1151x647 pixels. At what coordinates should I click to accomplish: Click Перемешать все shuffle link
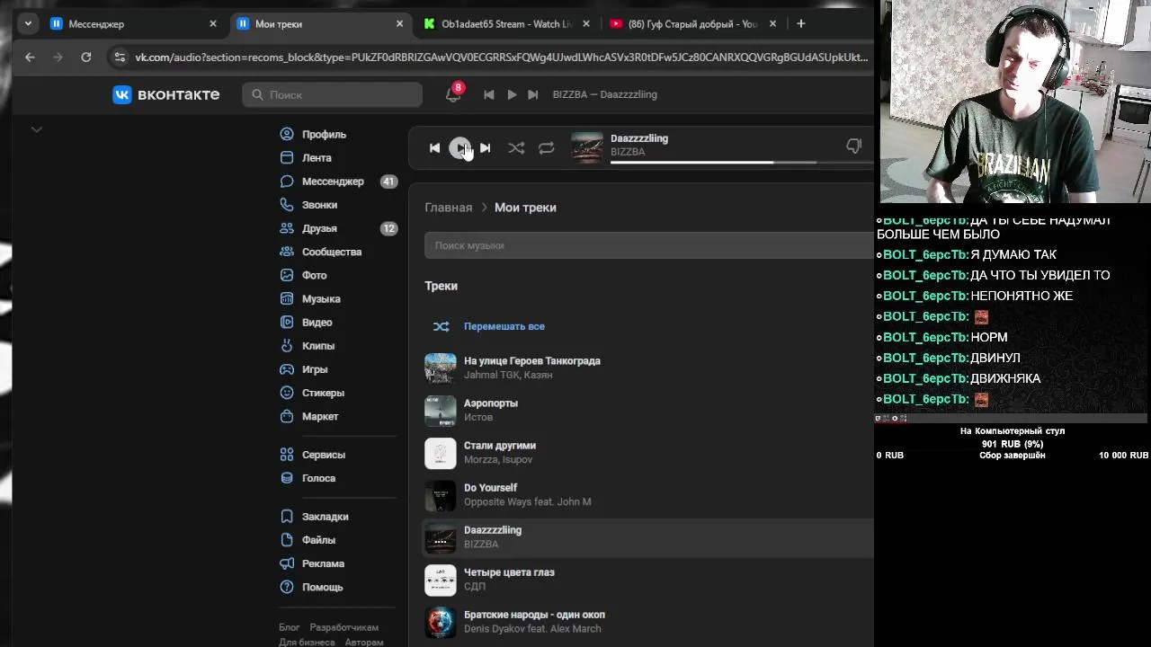coord(504,326)
